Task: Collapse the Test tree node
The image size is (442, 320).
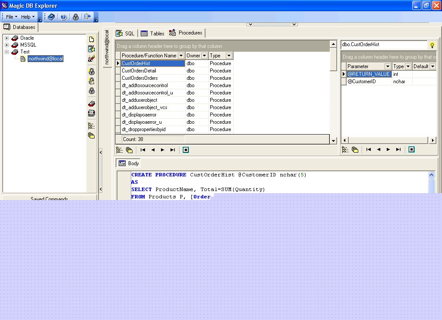Action: point(7,52)
